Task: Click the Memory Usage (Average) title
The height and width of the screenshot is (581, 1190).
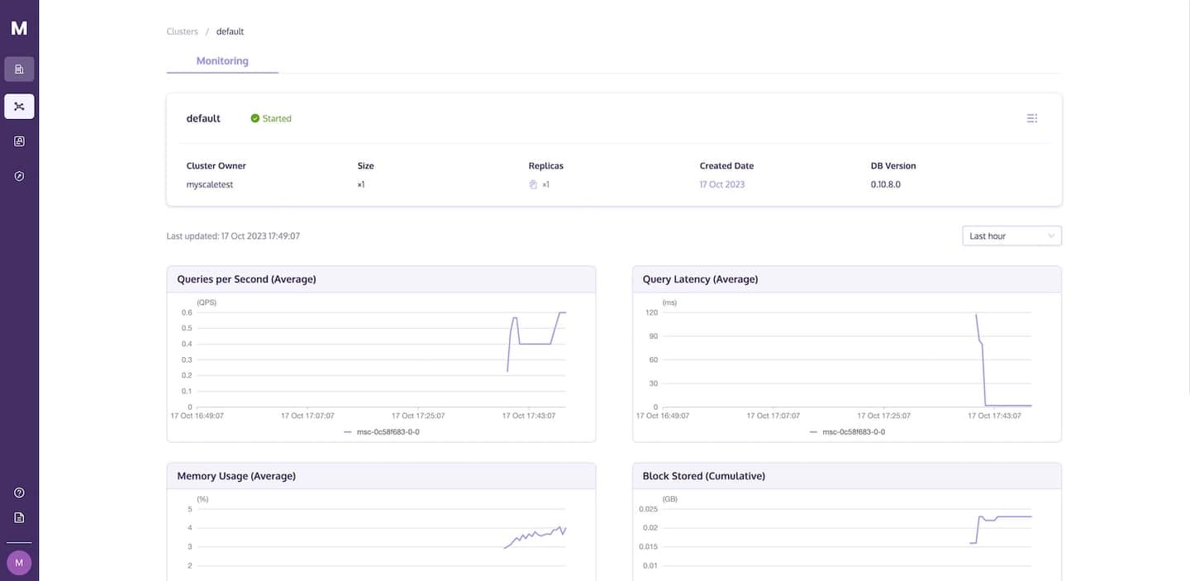Action: tap(236, 476)
